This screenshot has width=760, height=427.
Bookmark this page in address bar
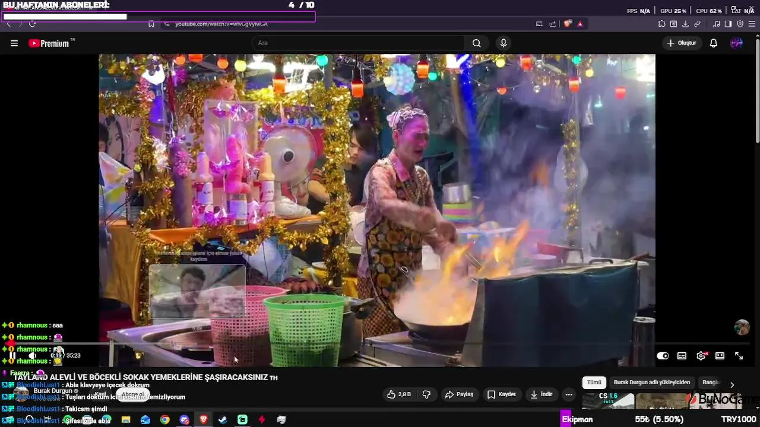click(151, 24)
